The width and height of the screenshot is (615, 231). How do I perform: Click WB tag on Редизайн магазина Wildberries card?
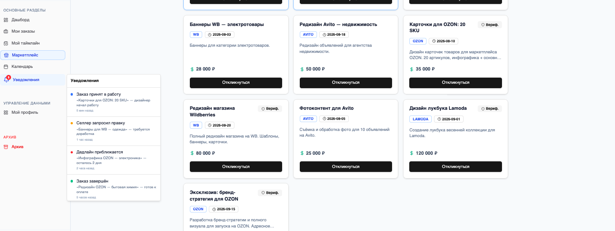click(x=196, y=125)
